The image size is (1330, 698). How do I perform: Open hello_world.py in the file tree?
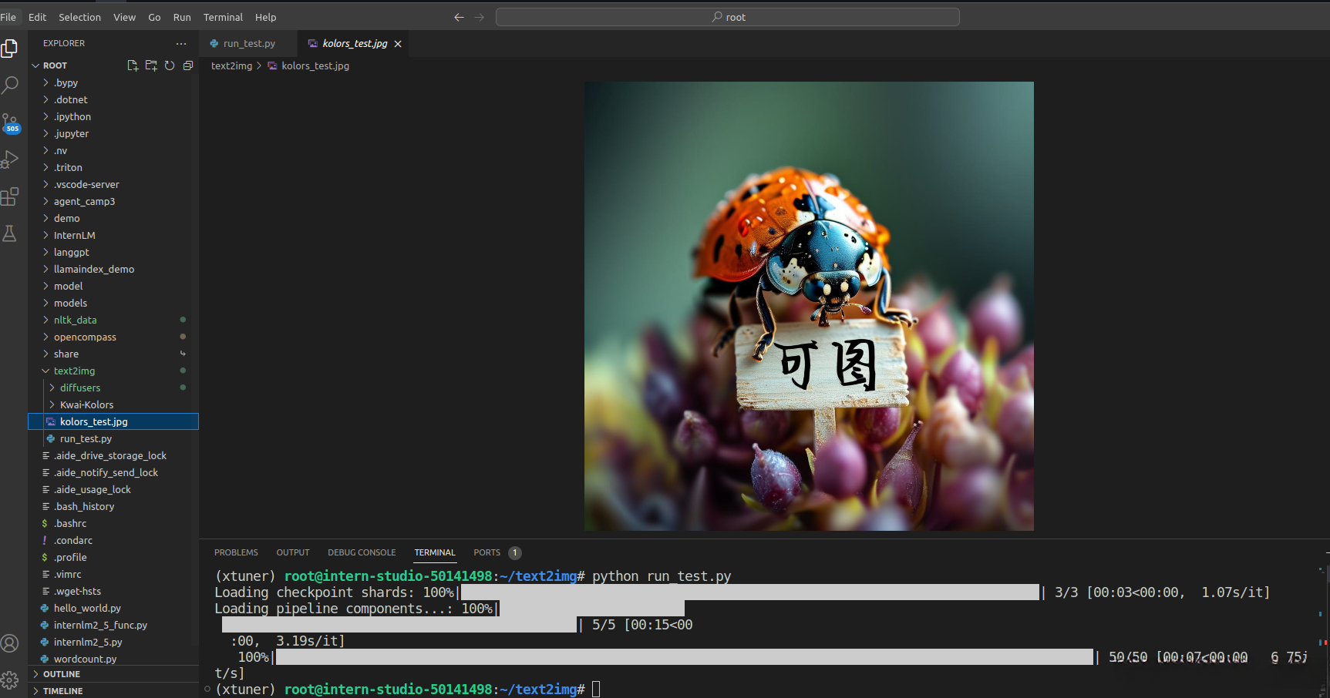(x=113, y=608)
